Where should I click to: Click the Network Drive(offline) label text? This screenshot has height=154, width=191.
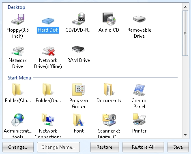click(48, 63)
